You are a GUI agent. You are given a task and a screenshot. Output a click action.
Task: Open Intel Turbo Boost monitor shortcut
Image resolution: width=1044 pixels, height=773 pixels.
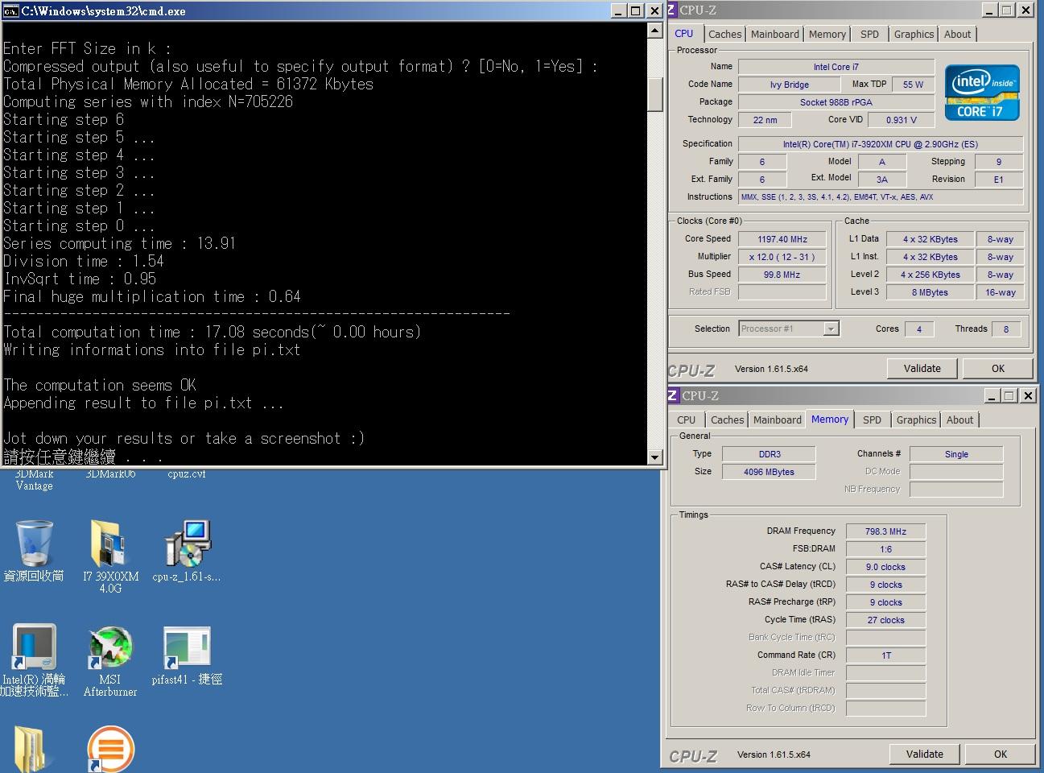coord(34,660)
